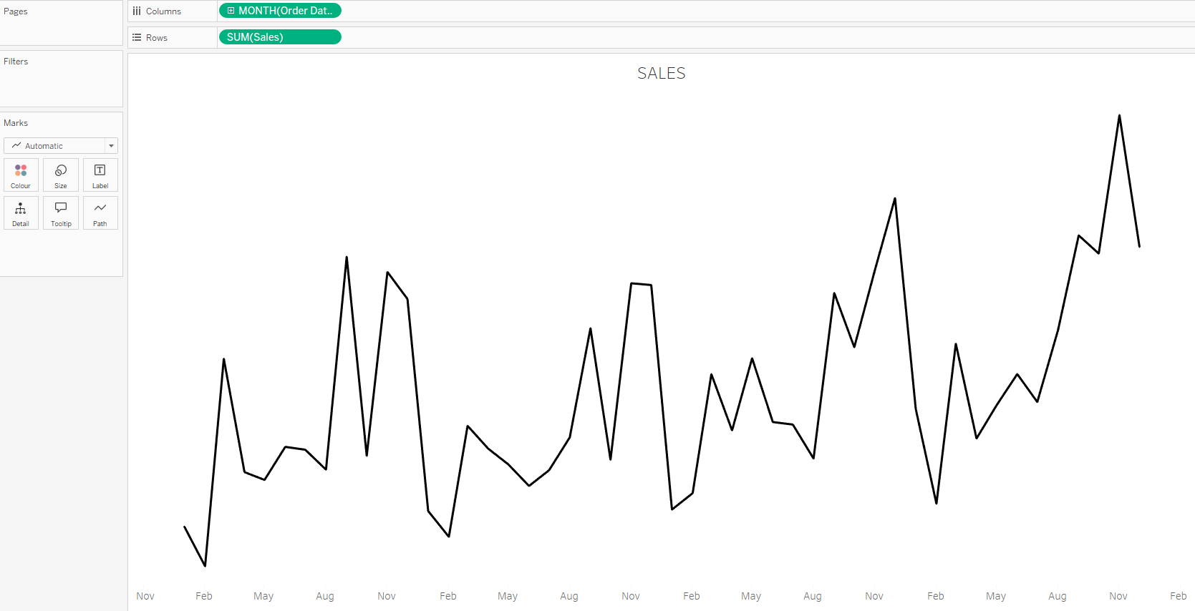
Task: Click the first Aug axis label
Action: tap(325, 596)
